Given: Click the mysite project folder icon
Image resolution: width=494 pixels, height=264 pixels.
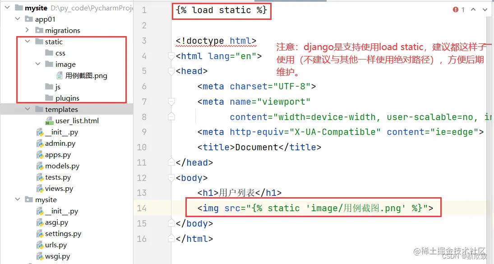Looking at the screenshot, I should [19, 8].
